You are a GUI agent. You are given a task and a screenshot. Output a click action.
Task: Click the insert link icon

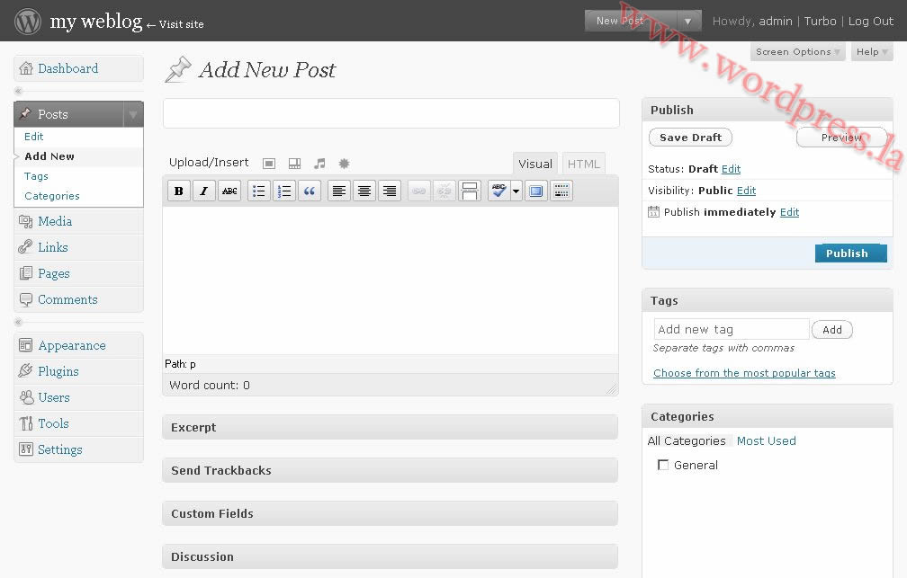419,191
